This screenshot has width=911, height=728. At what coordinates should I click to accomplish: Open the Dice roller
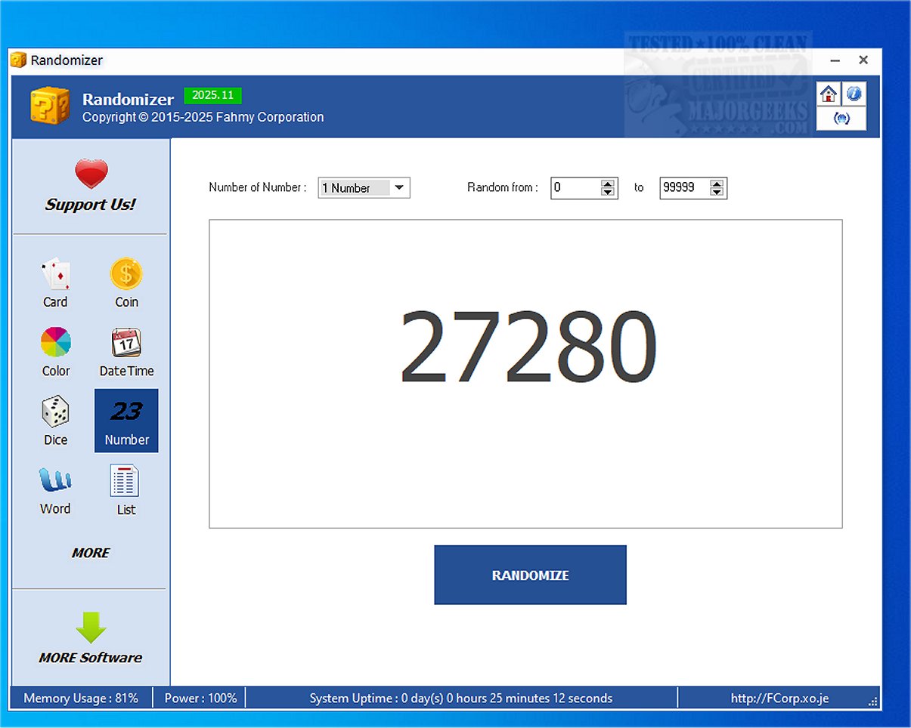click(x=55, y=421)
